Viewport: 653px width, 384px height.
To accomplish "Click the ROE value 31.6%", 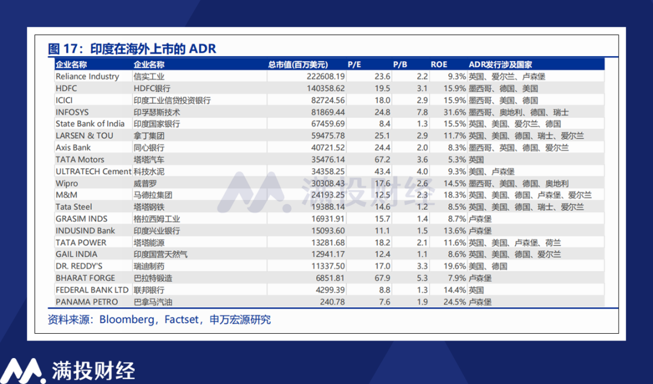I will [x=455, y=112].
